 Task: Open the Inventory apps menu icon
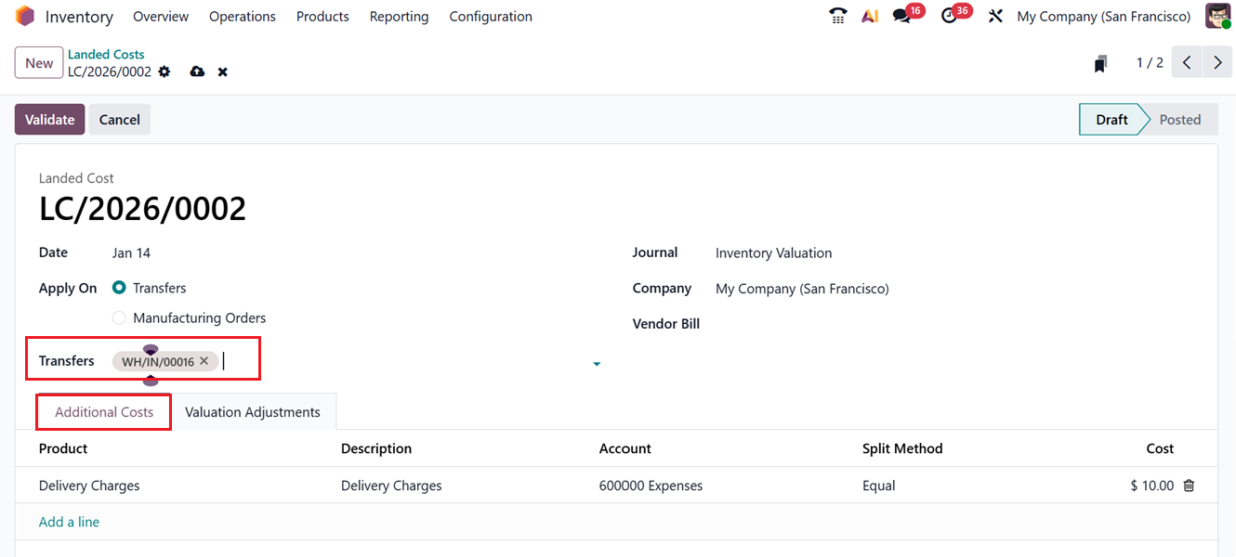24,16
